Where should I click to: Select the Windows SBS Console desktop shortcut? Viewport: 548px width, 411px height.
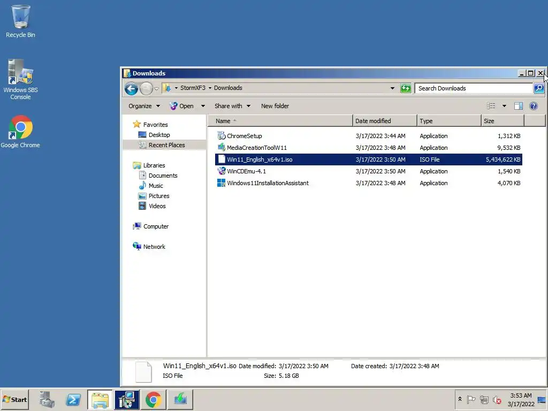[x=21, y=80]
